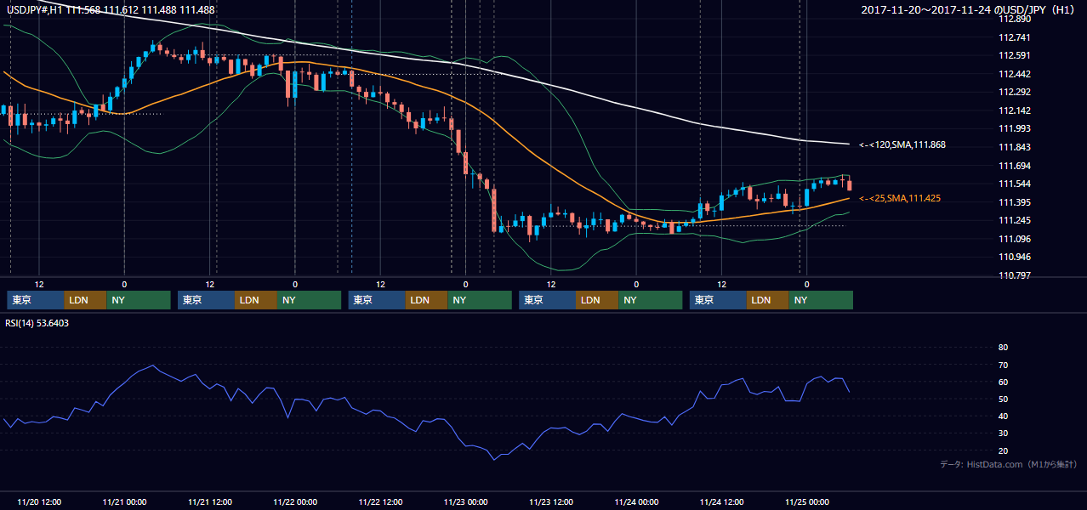This screenshot has height=510, width=1087.
Task: Click the 11/21 00:00 date label
Action: tap(124, 501)
